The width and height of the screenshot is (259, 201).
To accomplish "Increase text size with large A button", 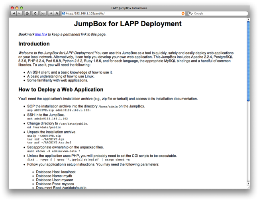I will tap(57, 14).
